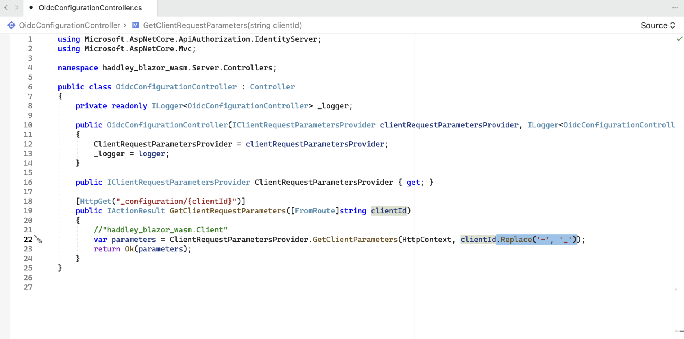
Task: Click line number 22 in the gutter
Action: pyautogui.click(x=28, y=240)
